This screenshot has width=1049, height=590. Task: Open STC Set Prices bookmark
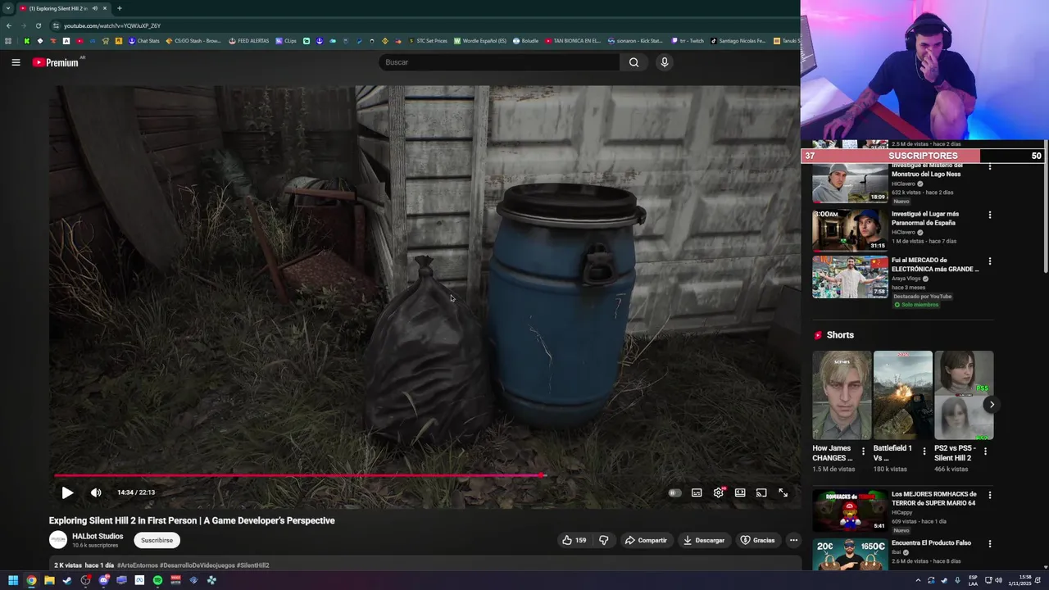pyautogui.click(x=428, y=40)
